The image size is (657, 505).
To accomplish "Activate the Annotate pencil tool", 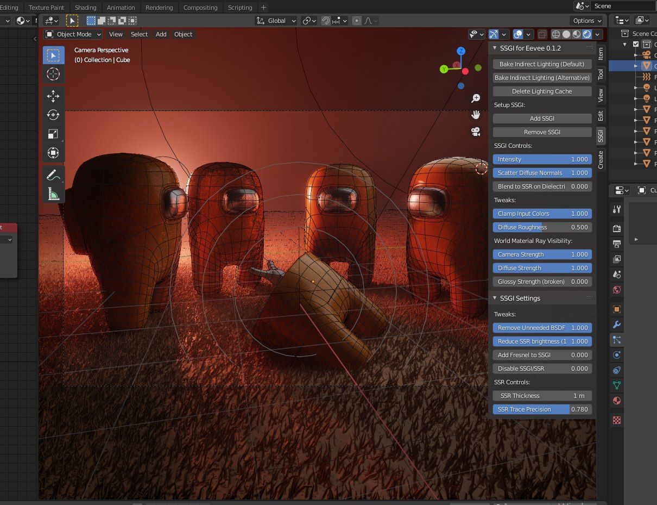I will [53, 175].
